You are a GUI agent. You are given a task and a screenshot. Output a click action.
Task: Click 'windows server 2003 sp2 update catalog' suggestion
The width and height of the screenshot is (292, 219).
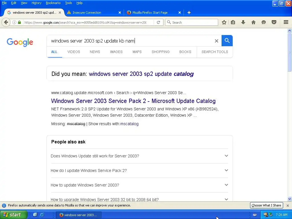(x=141, y=74)
